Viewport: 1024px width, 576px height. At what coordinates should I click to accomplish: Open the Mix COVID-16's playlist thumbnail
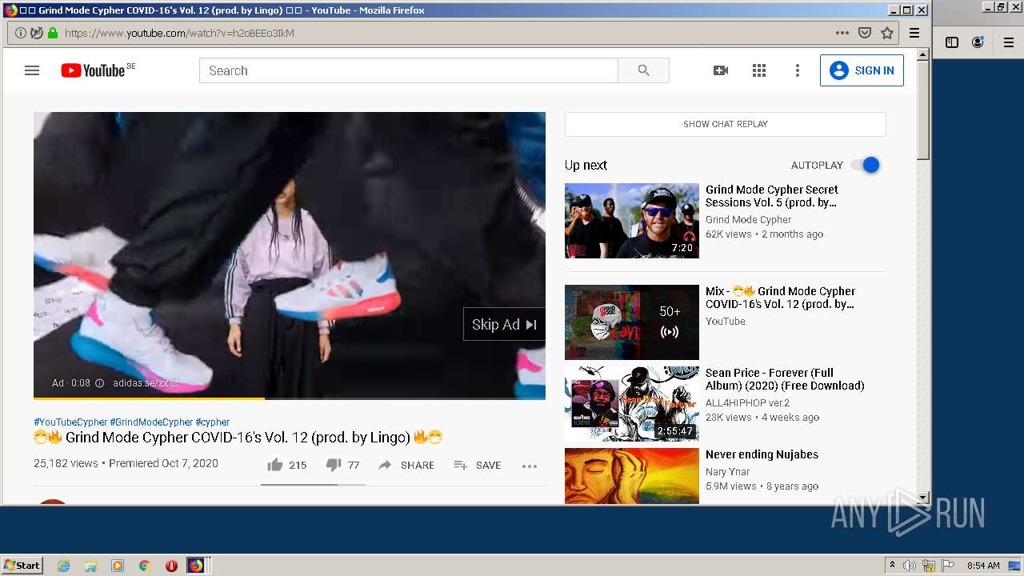(632, 322)
